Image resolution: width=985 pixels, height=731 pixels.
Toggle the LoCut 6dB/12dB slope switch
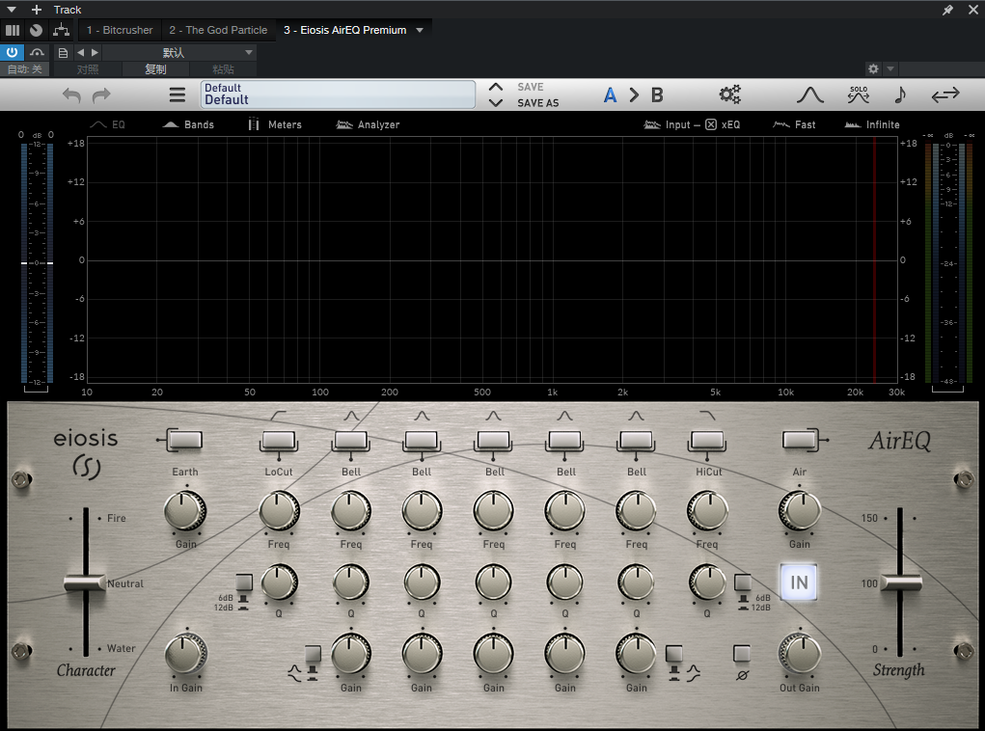tap(244, 582)
